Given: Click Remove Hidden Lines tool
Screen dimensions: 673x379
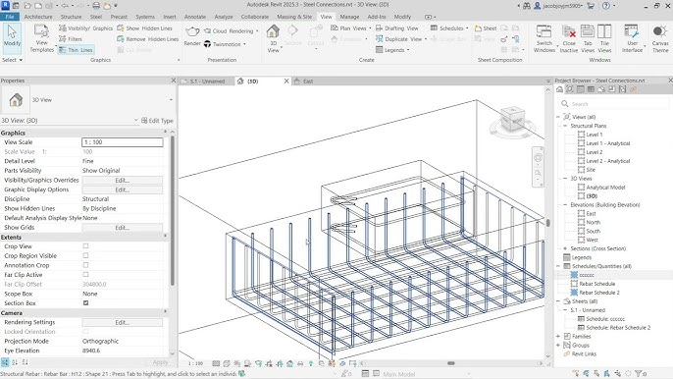Looking at the screenshot, I should (147, 38).
